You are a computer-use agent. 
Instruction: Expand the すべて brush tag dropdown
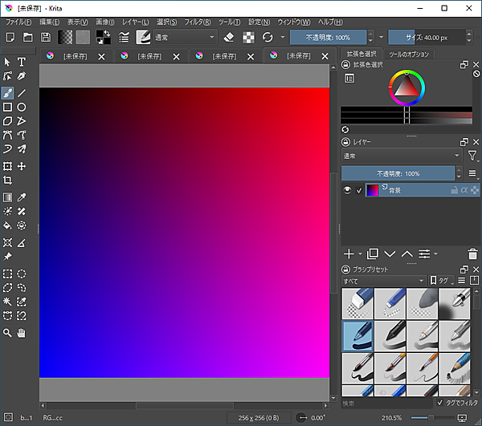383,281
